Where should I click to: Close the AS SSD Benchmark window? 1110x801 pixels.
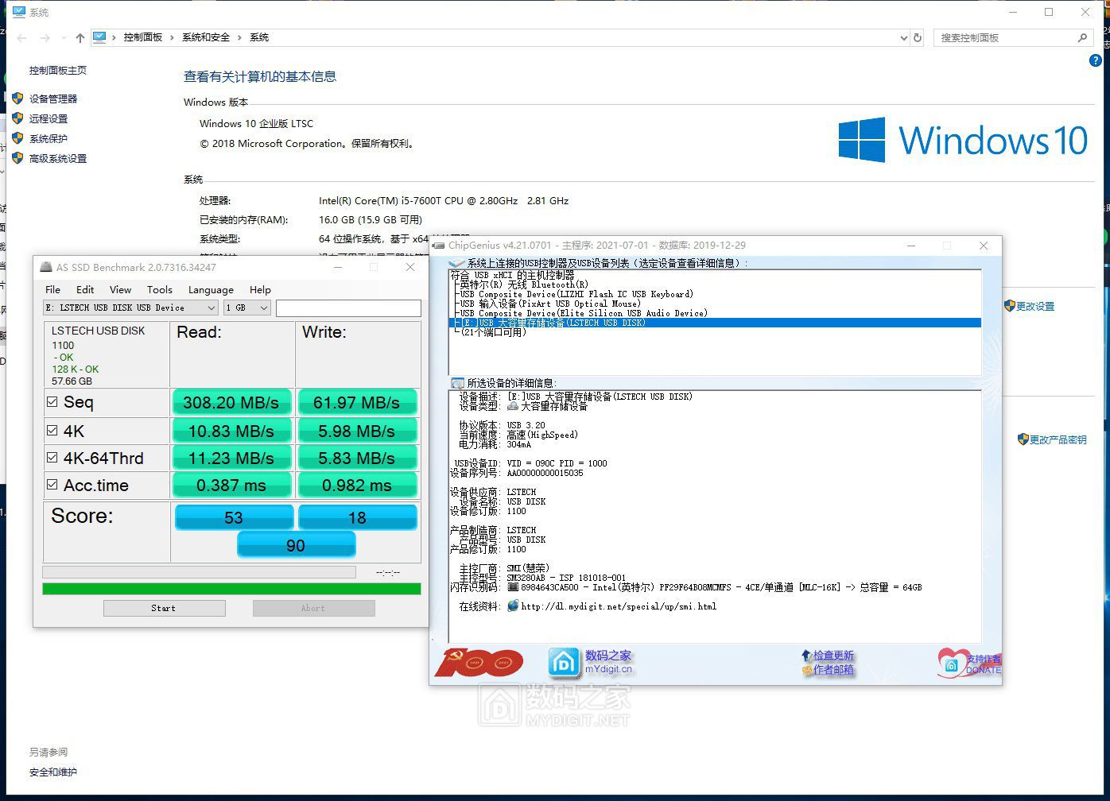click(x=410, y=267)
